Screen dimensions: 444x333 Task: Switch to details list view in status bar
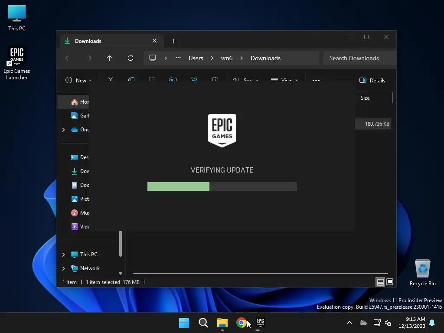(x=380, y=282)
